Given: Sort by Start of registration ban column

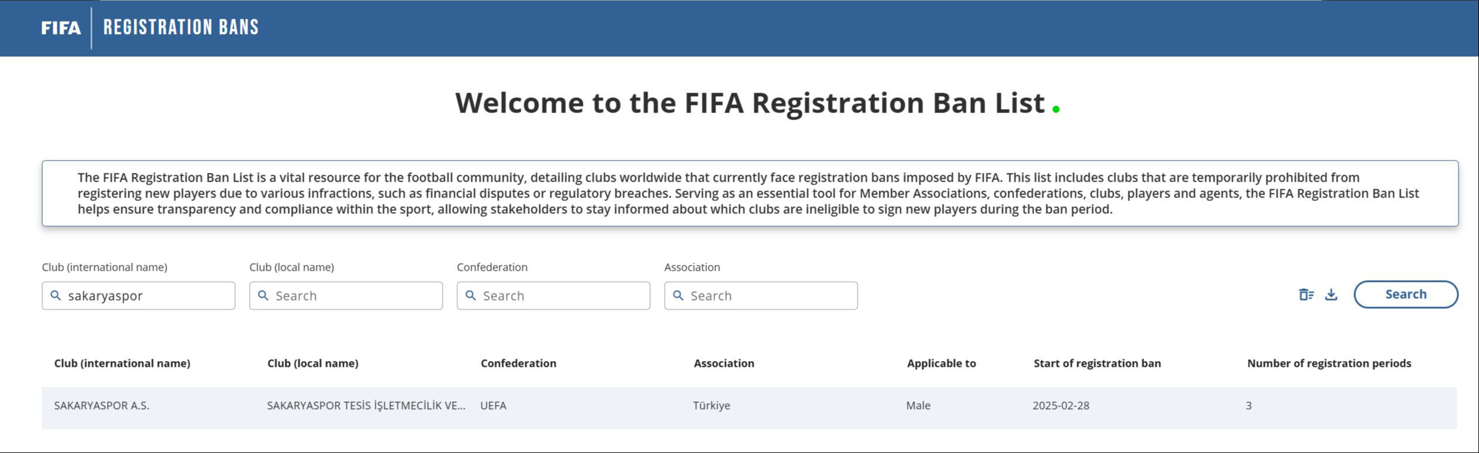Looking at the screenshot, I should click(1097, 363).
